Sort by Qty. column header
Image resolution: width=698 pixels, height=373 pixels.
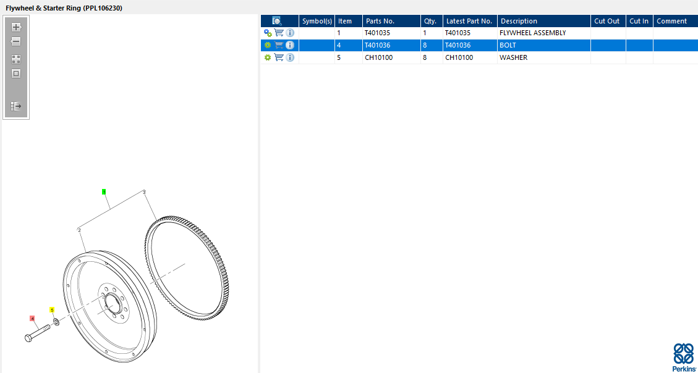[432, 21]
